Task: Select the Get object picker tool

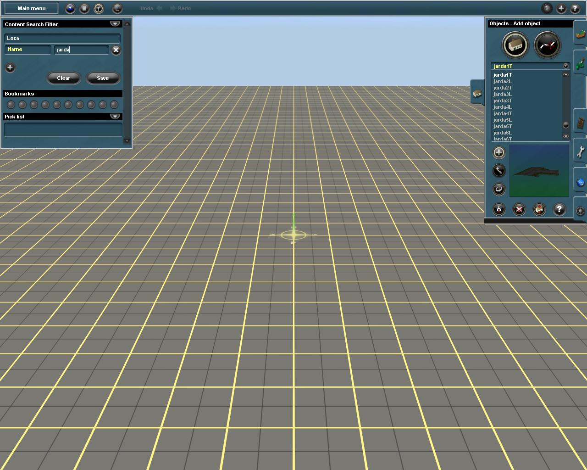Action: click(x=499, y=210)
